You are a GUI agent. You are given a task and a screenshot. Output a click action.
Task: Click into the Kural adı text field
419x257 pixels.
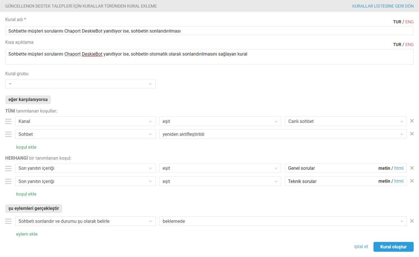pyautogui.click(x=209, y=31)
